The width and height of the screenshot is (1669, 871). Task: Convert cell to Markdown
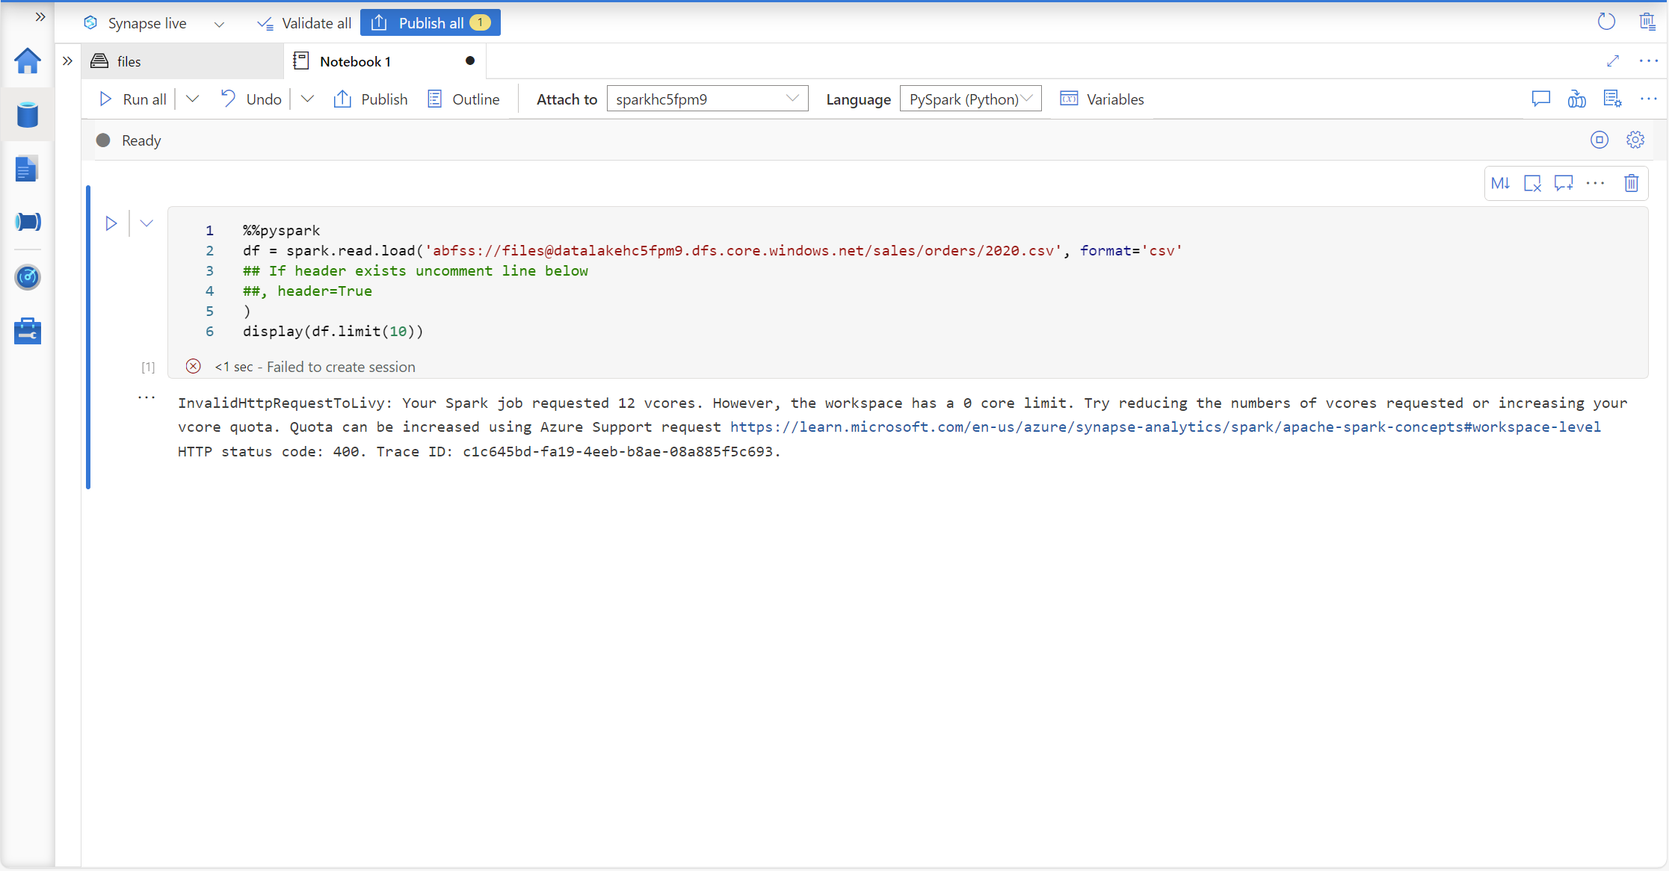(1501, 183)
